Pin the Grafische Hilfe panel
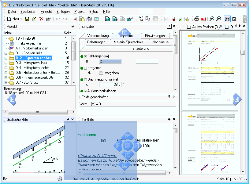This screenshot has height=184, width=249. coord(68,119)
